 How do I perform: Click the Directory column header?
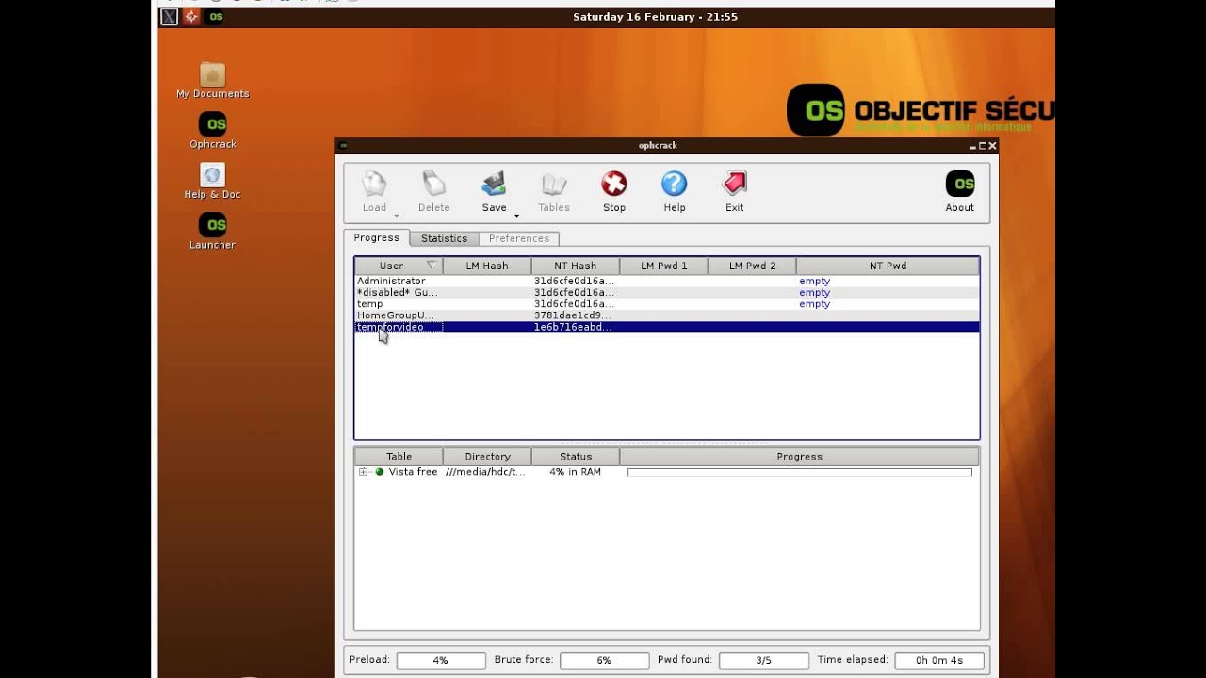click(x=487, y=457)
